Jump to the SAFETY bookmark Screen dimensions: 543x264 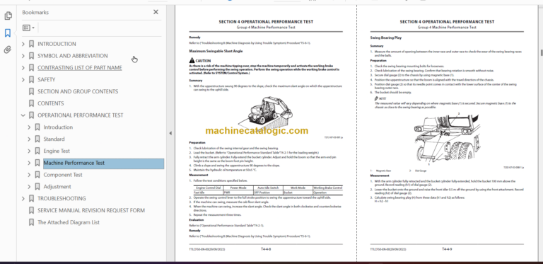tap(47, 80)
